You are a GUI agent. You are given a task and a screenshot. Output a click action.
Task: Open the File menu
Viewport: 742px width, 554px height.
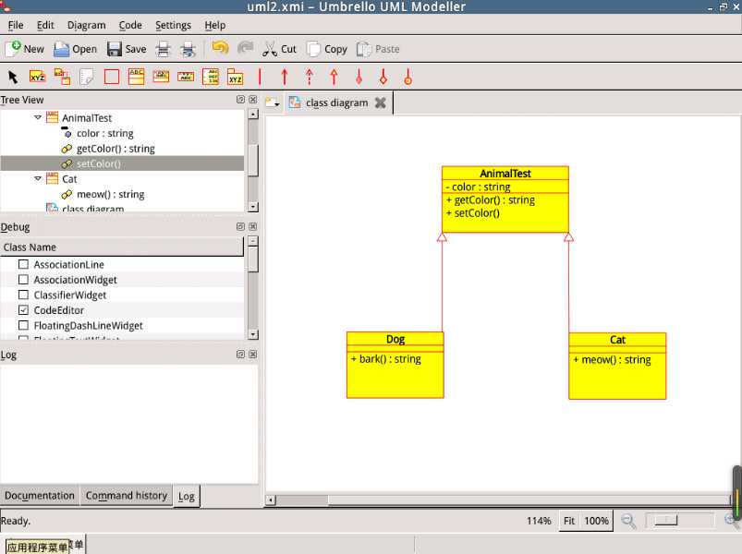pyautogui.click(x=16, y=25)
